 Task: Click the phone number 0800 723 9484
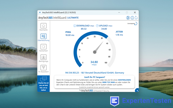[x=109, y=82]
